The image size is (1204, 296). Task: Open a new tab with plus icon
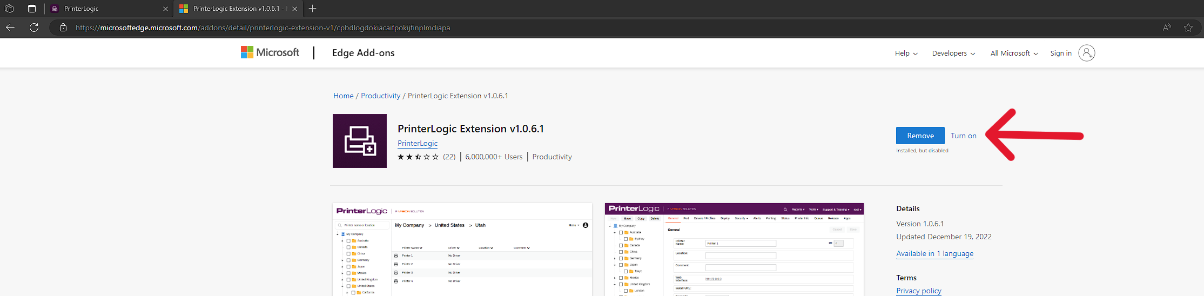pyautogui.click(x=312, y=9)
